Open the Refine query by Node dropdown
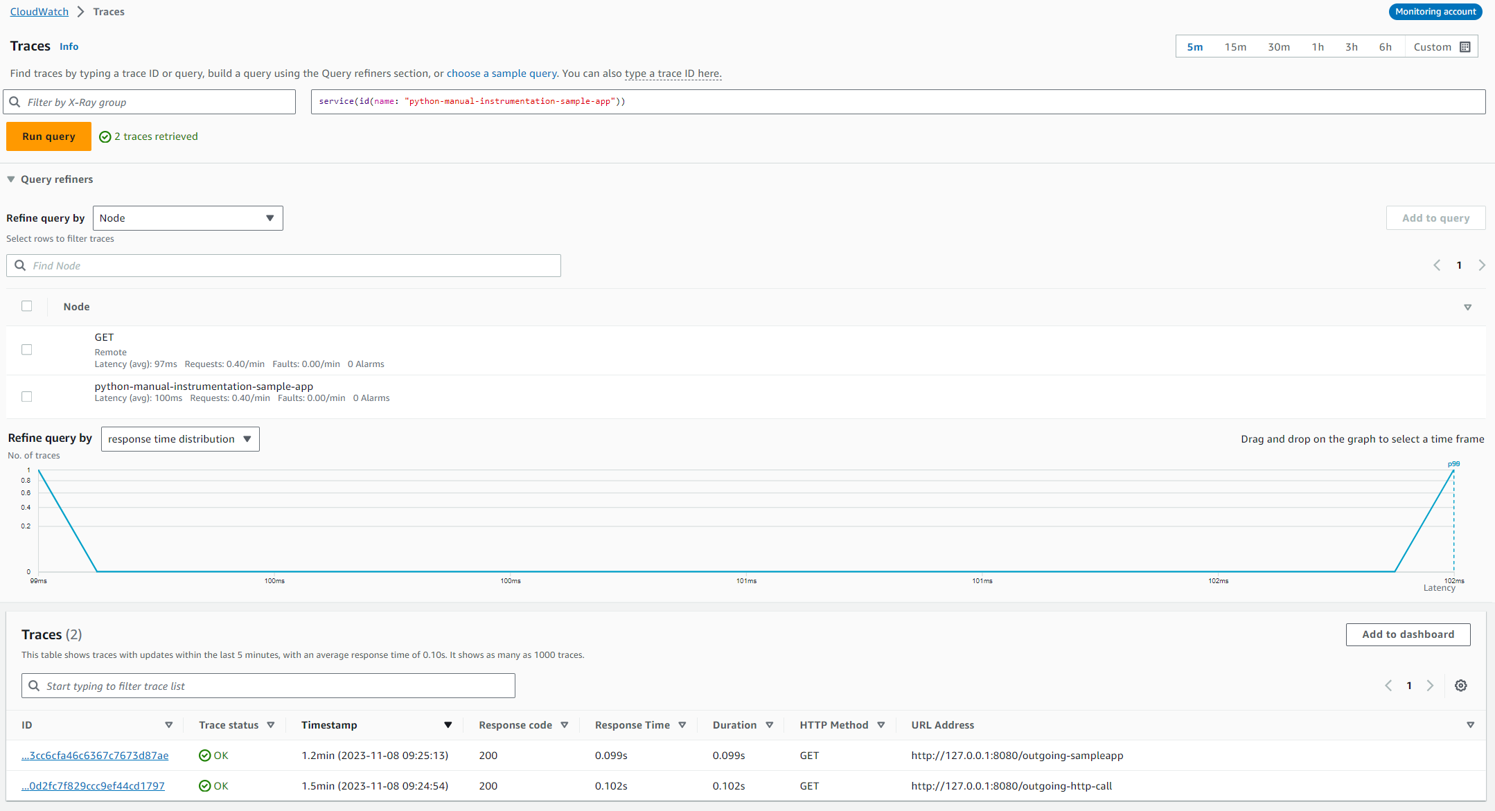This screenshot has height=811, width=1495. click(188, 218)
